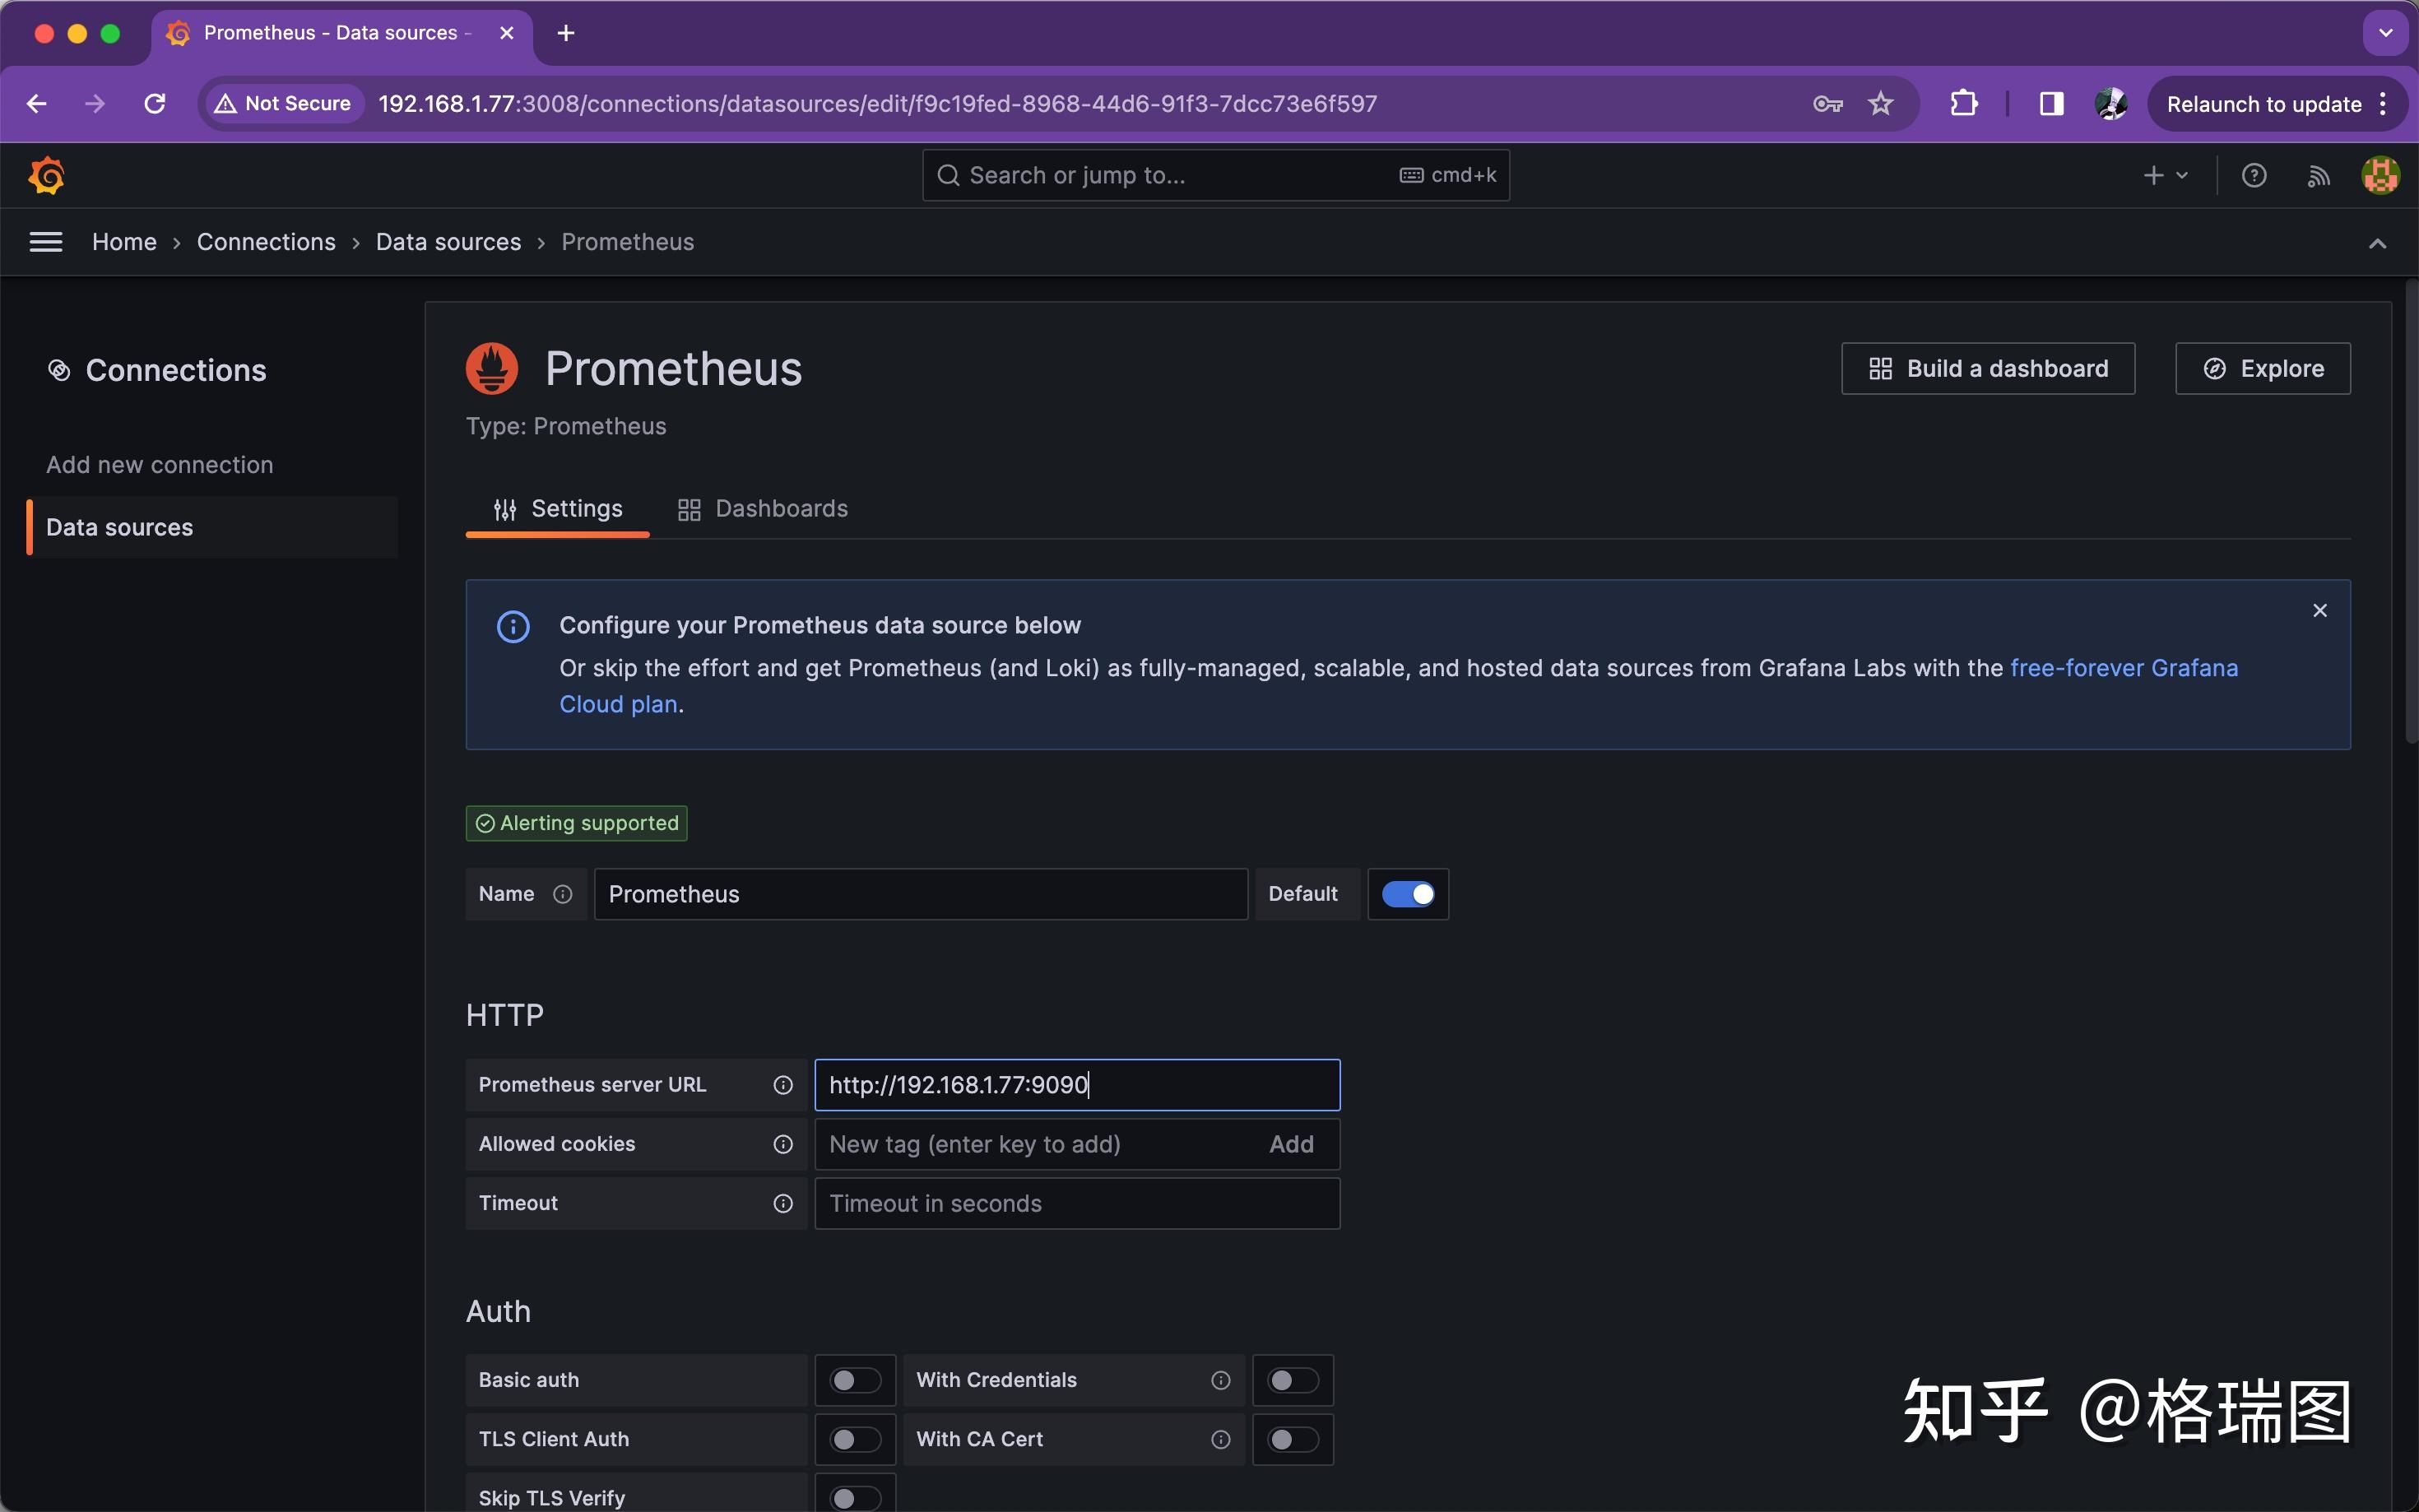
Task: Turn off the Default data source toggle
Action: (1407, 894)
